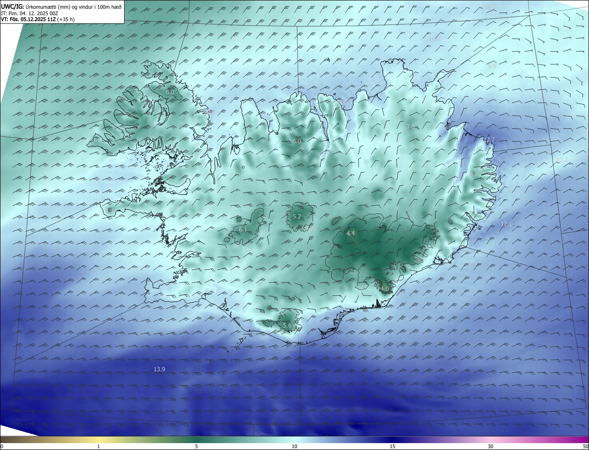Click the color scale tick label 5
This screenshot has width=589, height=450.
coord(196,446)
